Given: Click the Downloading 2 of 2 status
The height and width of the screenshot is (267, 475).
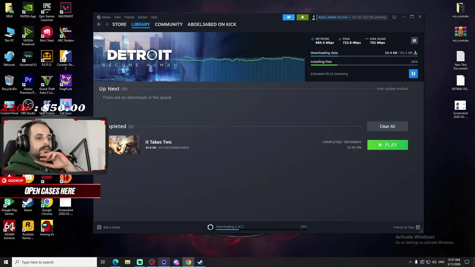Looking at the screenshot, I should (230, 227).
